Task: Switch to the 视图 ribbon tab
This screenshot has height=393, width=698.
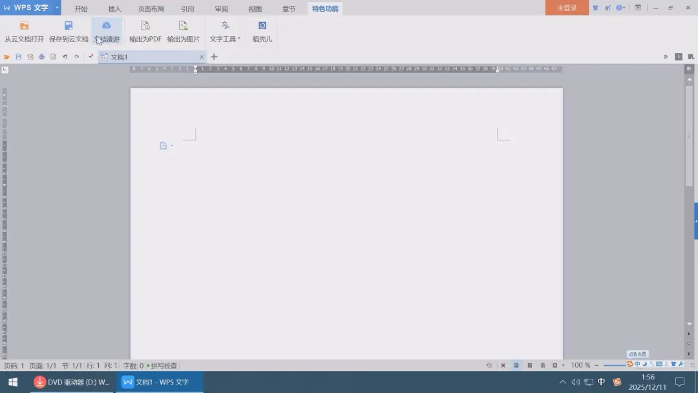Action: coord(255,8)
